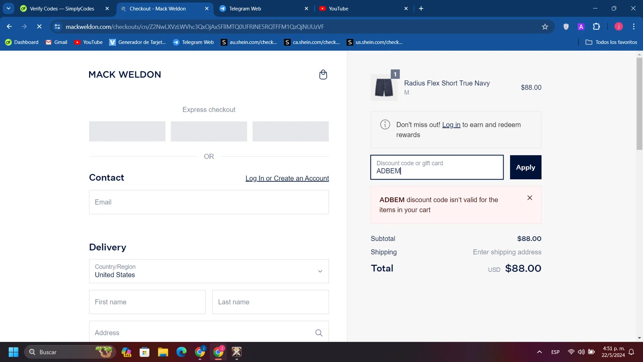Open Microsoft Edge from taskbar
The image size is (643, 362).
click(181, 352)
